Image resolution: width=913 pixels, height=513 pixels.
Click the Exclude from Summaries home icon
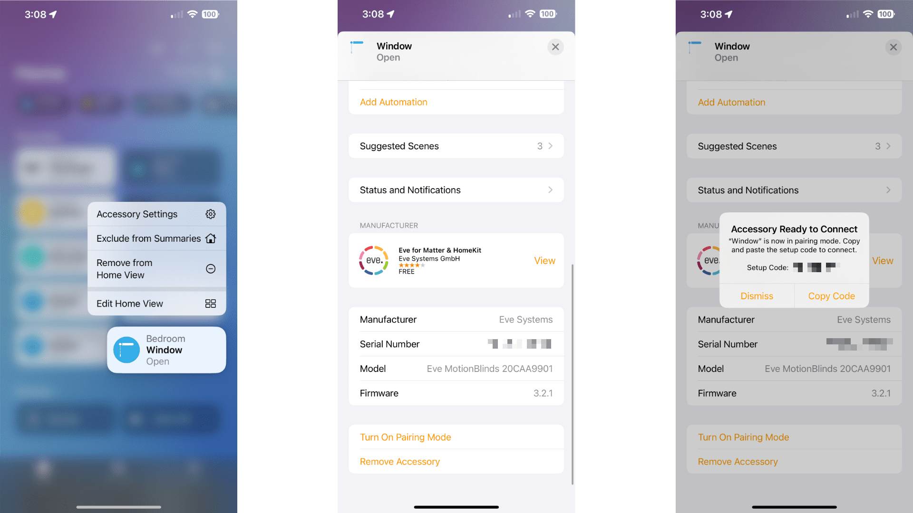pyautogui.click(x=211, y=238)
